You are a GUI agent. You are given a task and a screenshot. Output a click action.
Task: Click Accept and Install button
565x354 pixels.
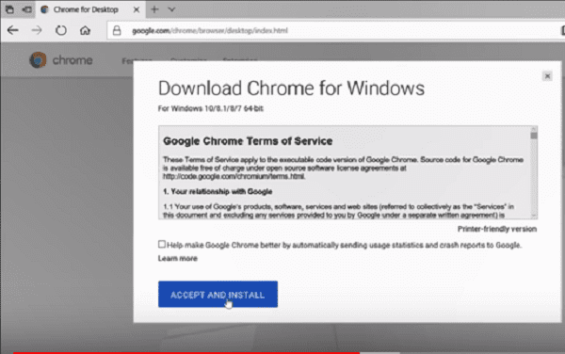218,295
